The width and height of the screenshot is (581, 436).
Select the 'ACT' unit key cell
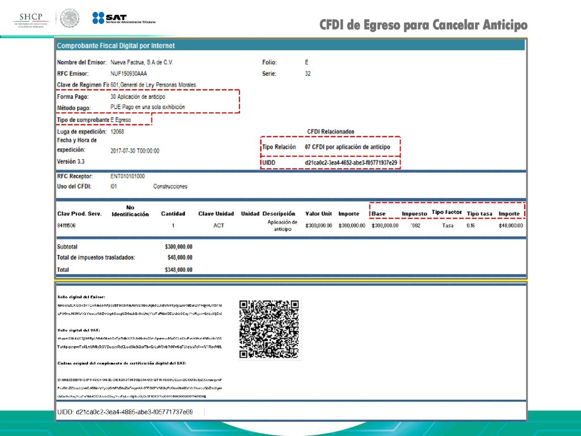[218, 225]
